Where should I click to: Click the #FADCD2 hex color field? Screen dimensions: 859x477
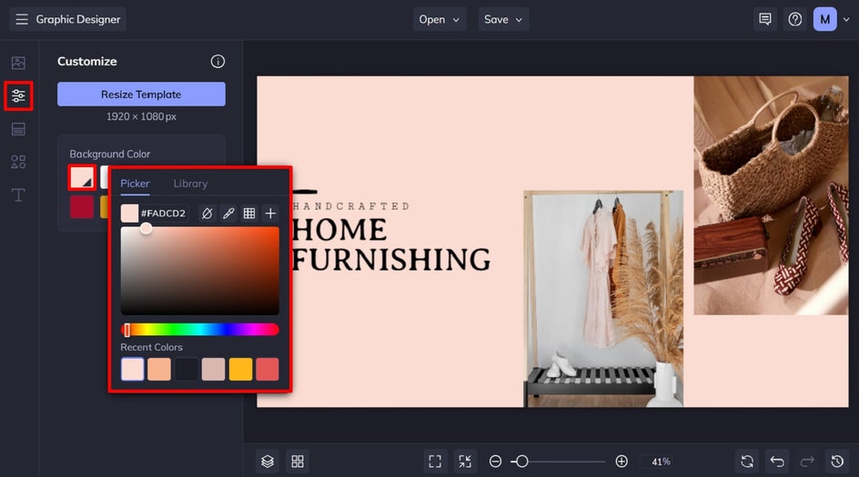coord(163,214)
